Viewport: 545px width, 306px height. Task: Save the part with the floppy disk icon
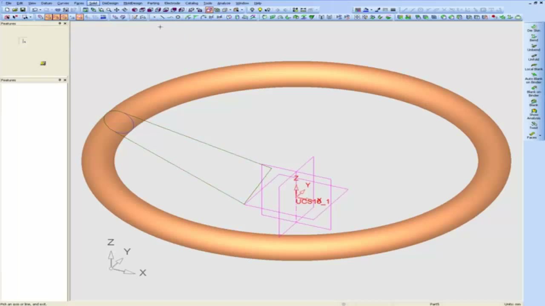(23, 10)
